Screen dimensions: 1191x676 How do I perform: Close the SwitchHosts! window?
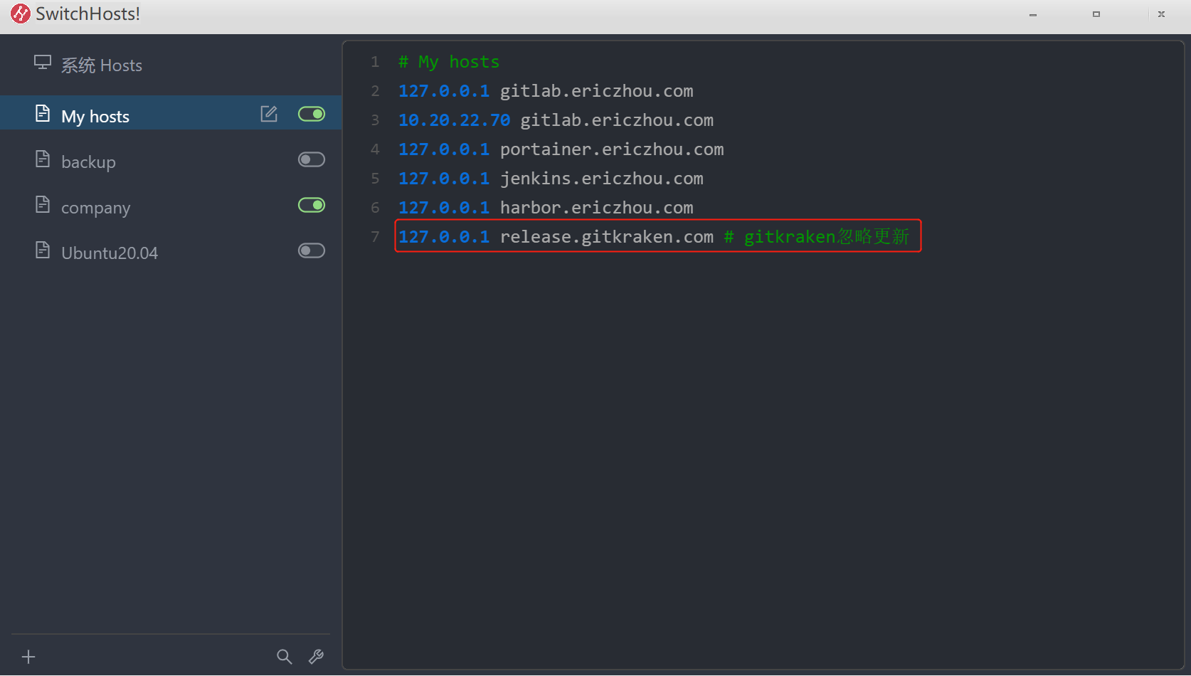[x=1161, y=14]
